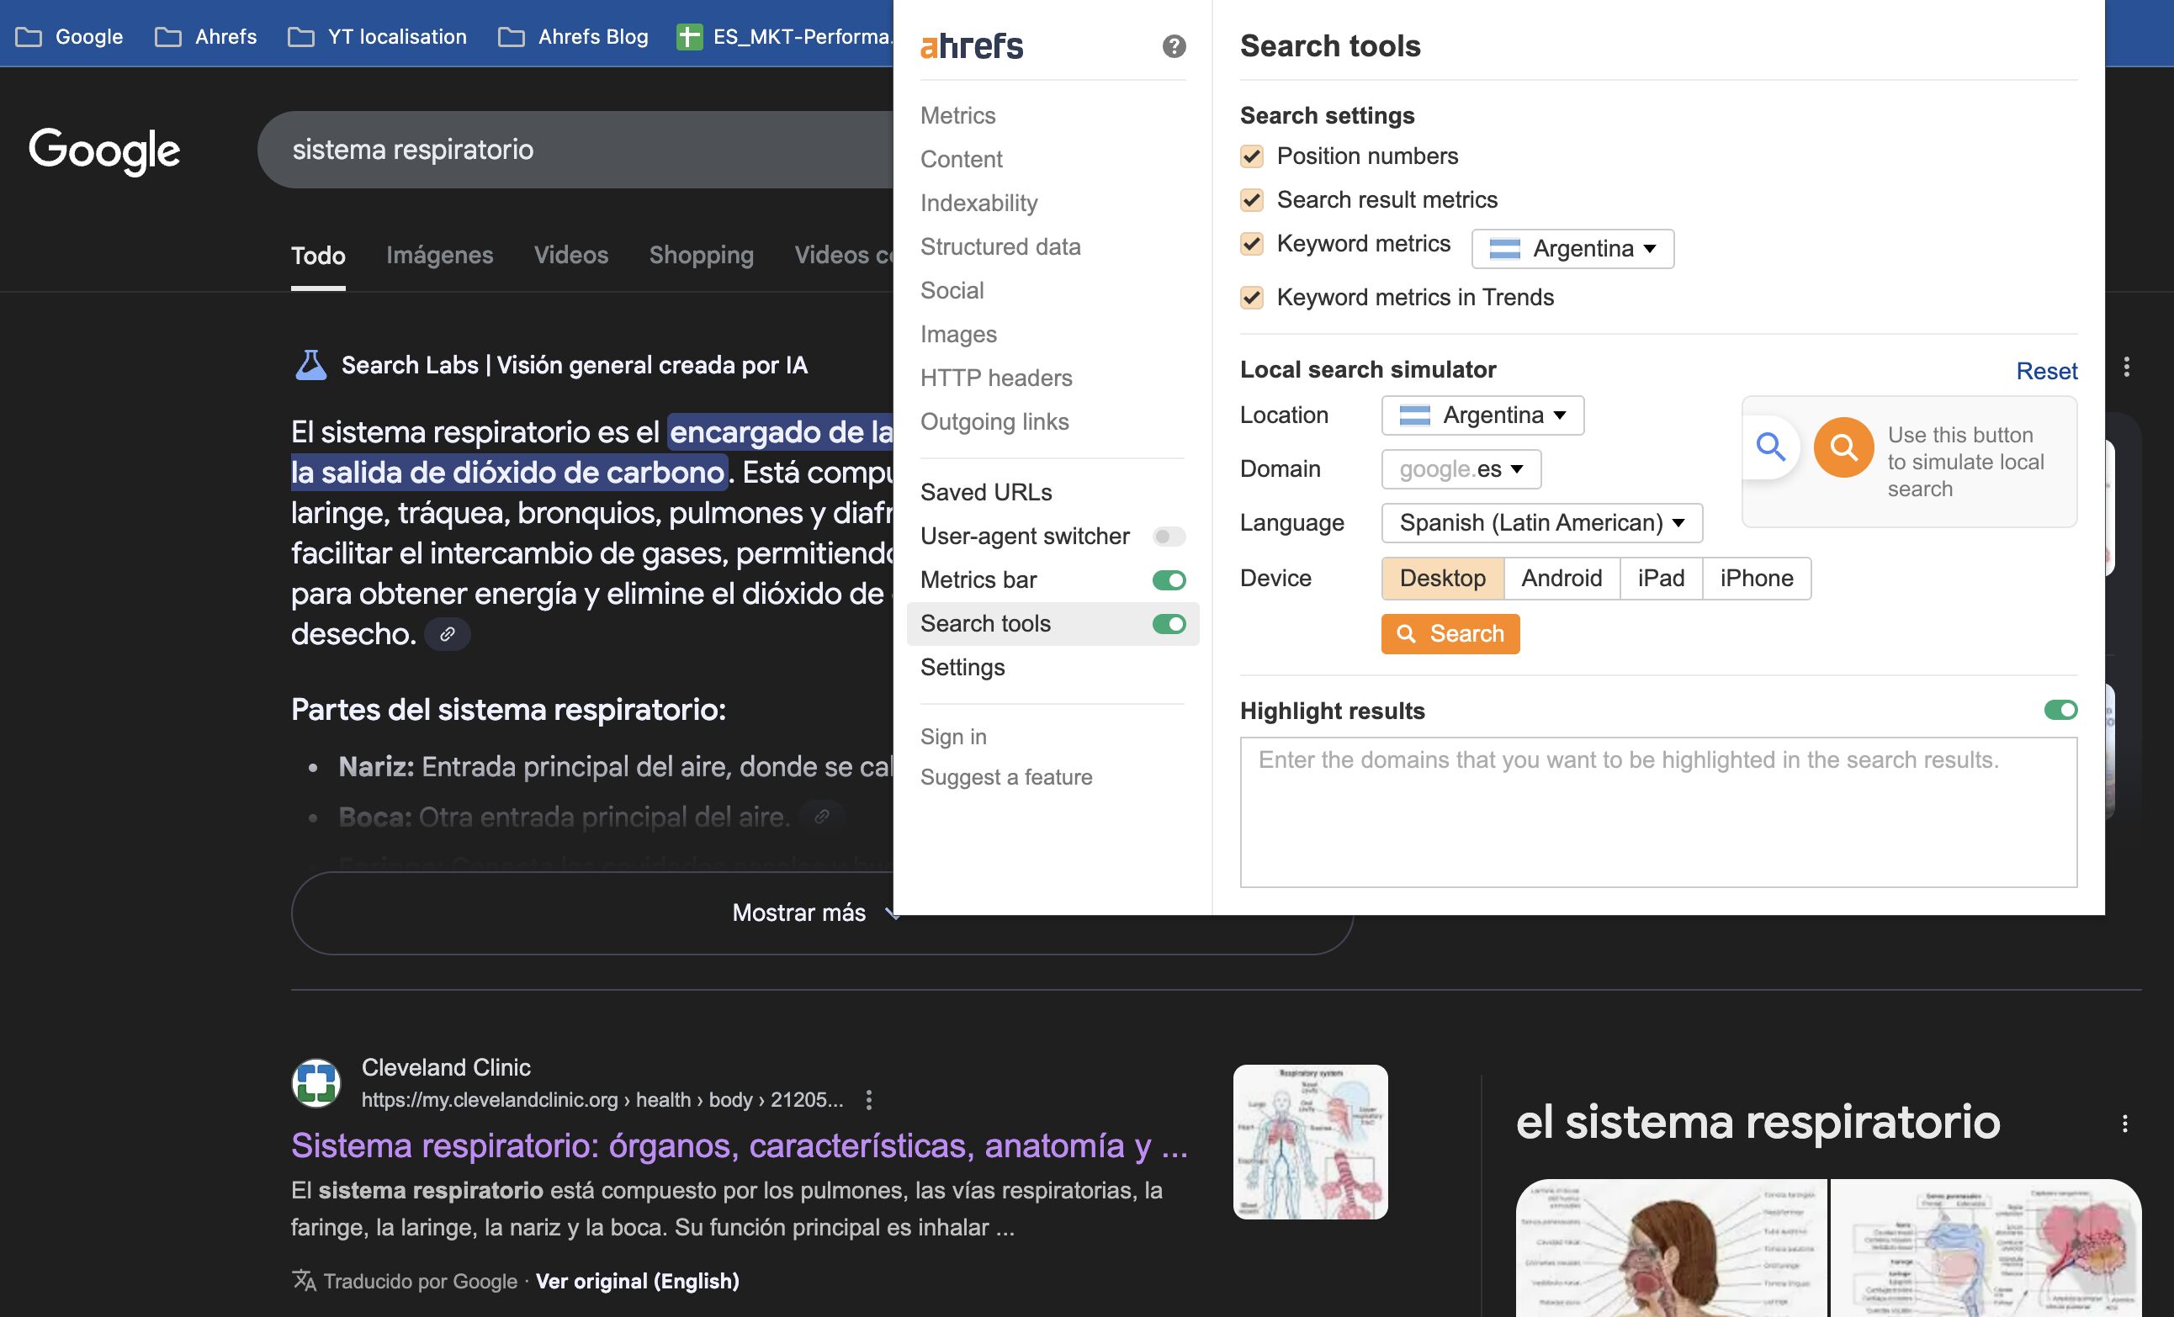
Task: Uncheck the Position numbers checkbox
Action: tap(1251, 156)
